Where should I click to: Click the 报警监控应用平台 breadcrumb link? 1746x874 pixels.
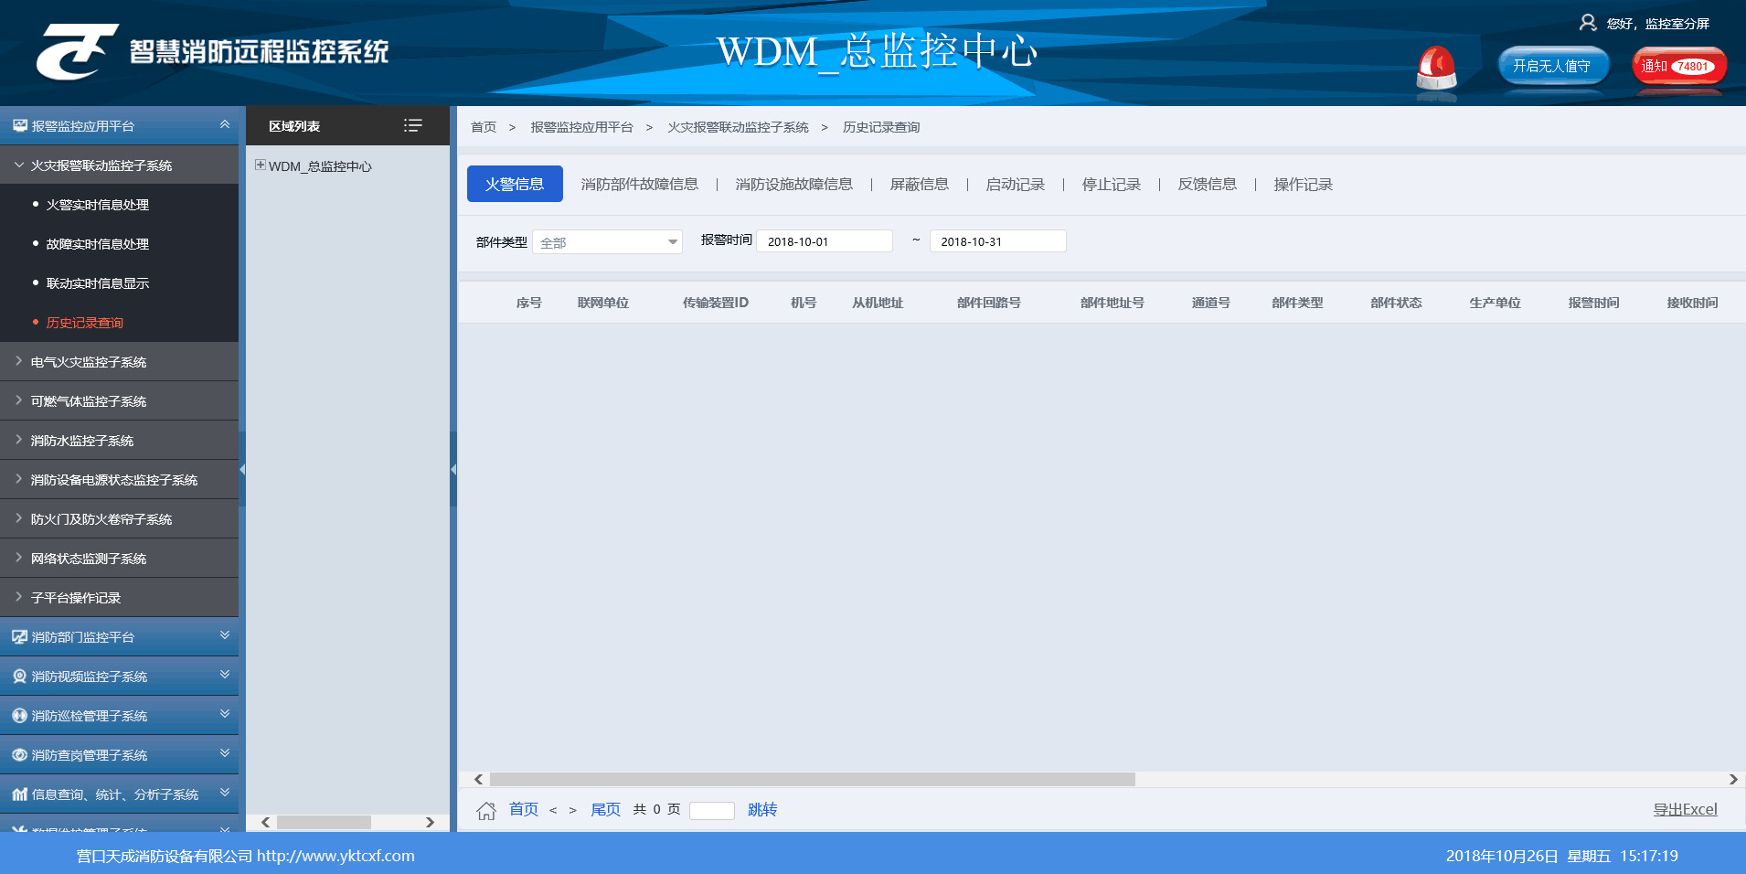coord(581,127)
